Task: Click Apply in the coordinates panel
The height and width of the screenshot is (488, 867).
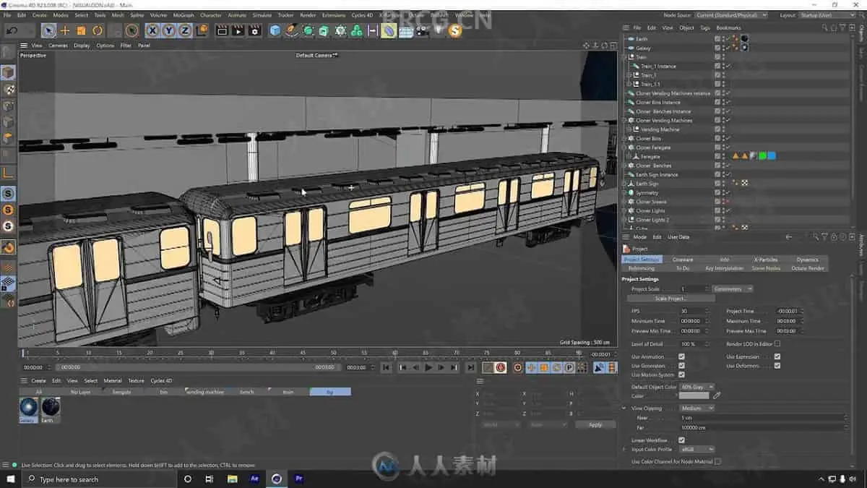Action: click(595, 424)
